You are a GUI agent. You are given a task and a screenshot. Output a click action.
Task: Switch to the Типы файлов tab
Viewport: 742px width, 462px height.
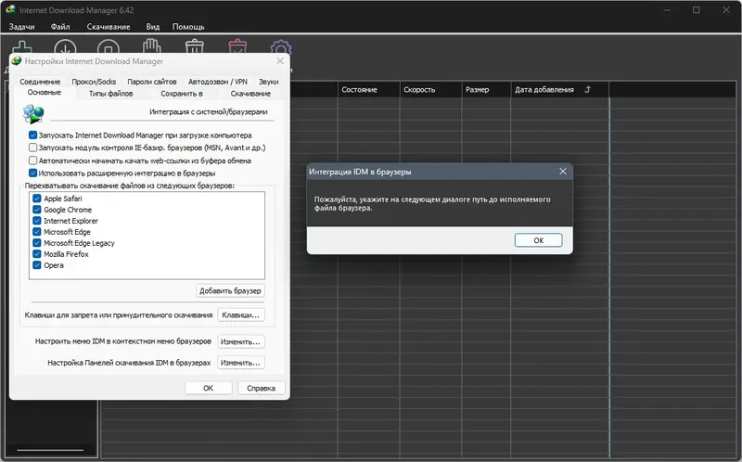(x=110, y=94)
